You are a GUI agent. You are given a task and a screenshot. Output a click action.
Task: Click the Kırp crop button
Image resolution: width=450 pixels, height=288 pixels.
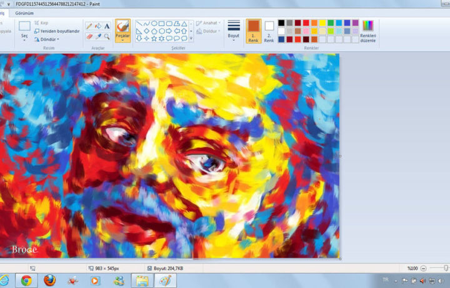41,23
